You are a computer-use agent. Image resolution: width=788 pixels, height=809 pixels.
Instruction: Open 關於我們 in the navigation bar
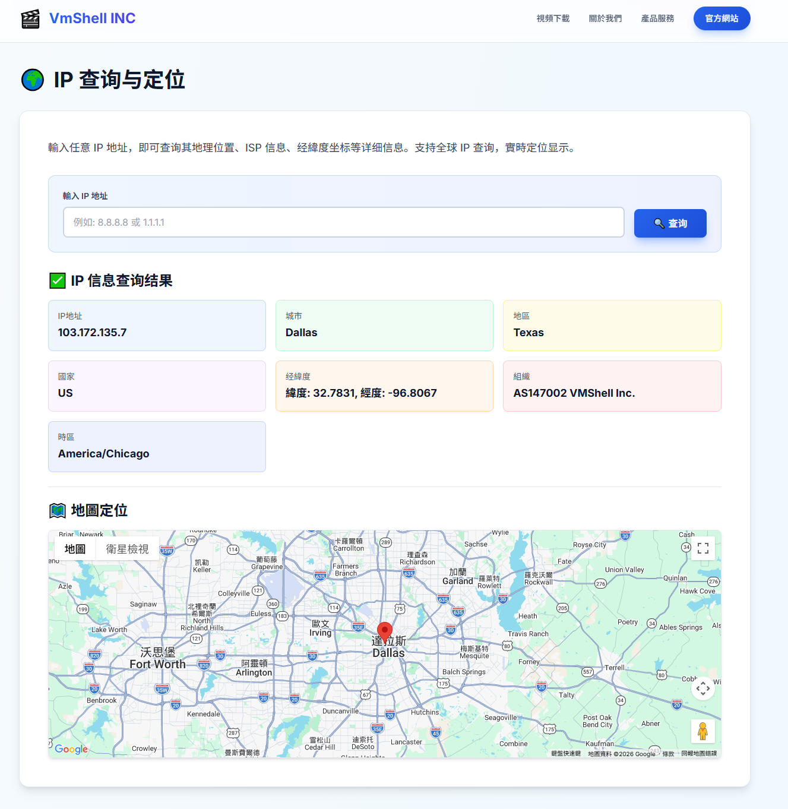(605, 18)
